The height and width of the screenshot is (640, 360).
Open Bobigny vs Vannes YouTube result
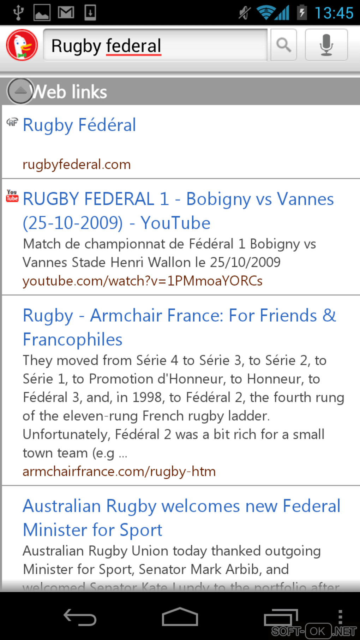tap(178, 211)
